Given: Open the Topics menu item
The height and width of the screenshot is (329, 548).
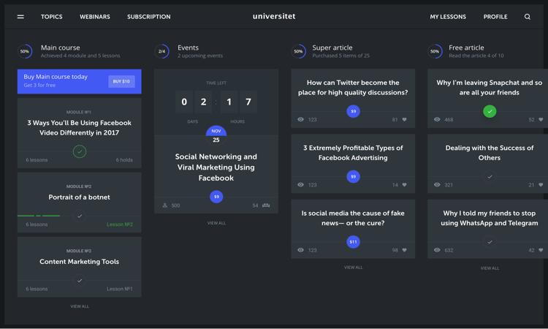Looking at the screenshot, I should click(x=52, y=17).
